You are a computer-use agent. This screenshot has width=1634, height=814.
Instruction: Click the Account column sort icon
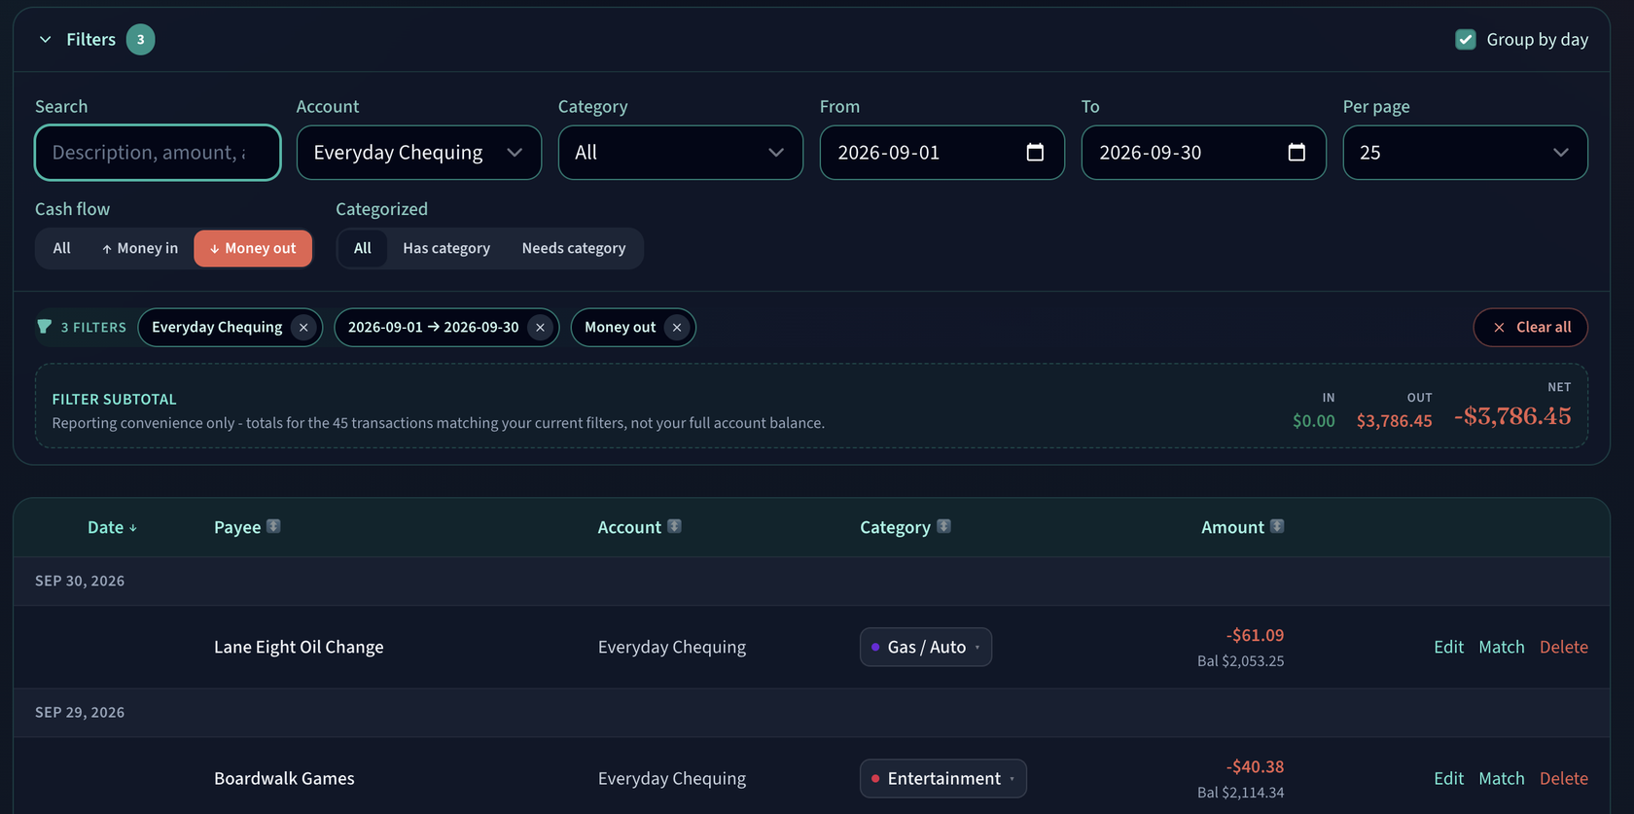[674, 526]
